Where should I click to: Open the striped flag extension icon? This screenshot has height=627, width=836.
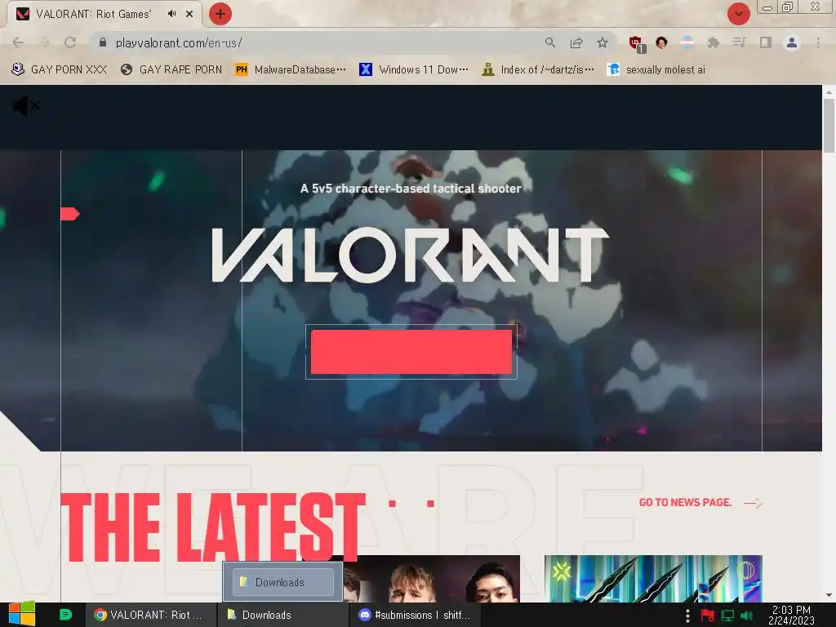[x=687, y=42]
